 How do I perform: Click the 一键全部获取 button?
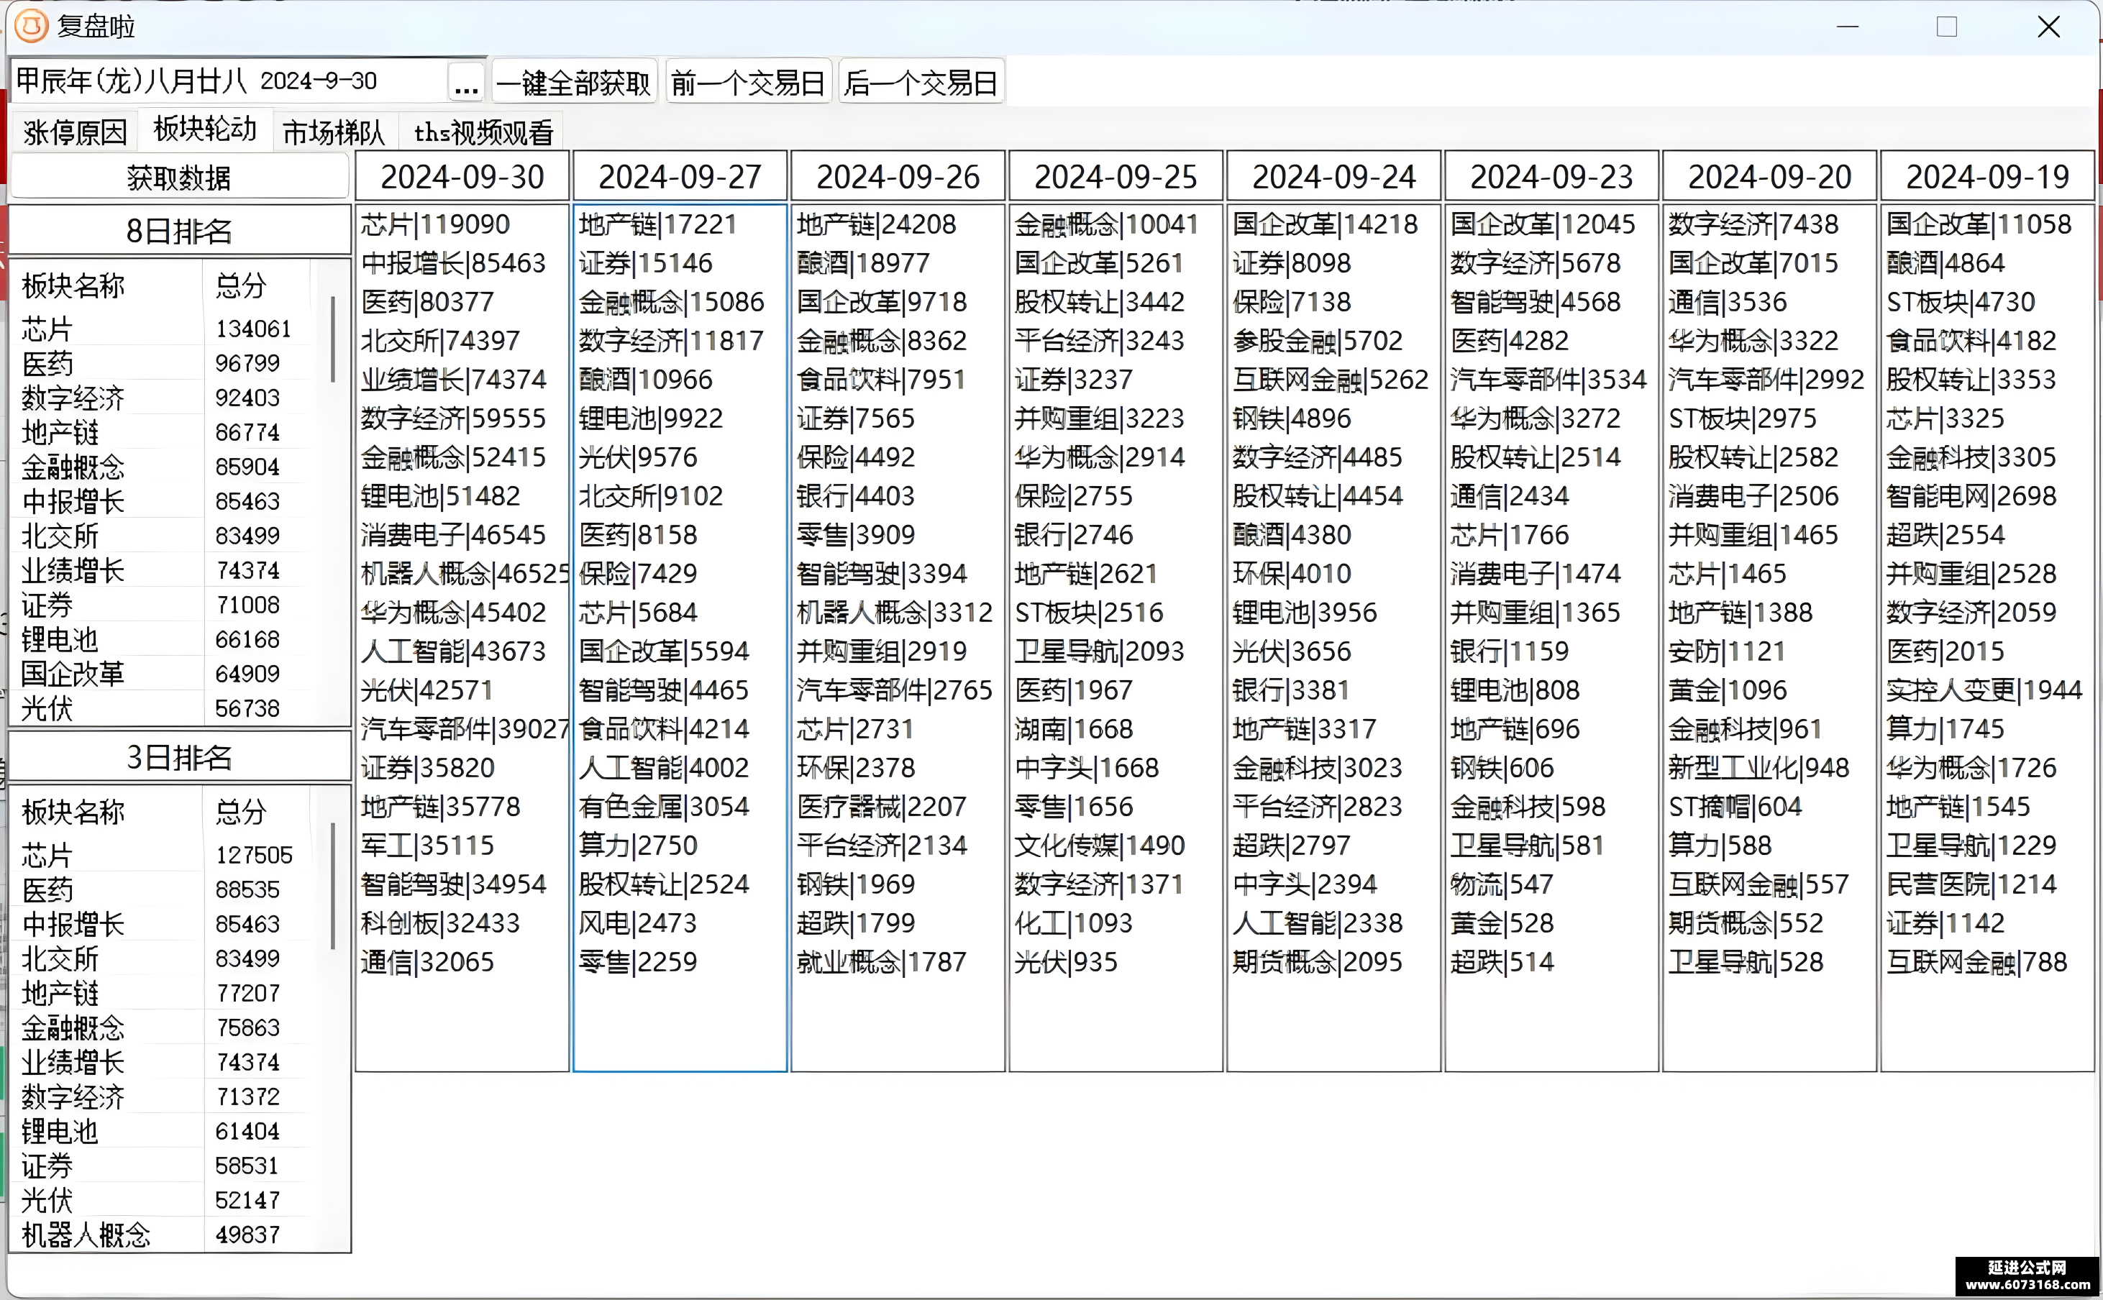575,83
